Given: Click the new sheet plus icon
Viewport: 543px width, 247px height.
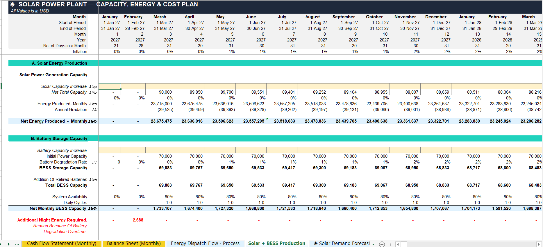Looking at the screenshot, I should tap(382, 244).
